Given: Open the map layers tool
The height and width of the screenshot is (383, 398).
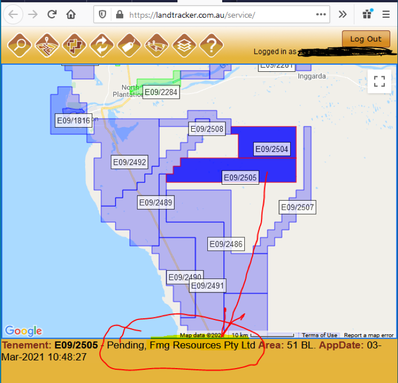Looking at the screenshot, I should tap(184, 45).
